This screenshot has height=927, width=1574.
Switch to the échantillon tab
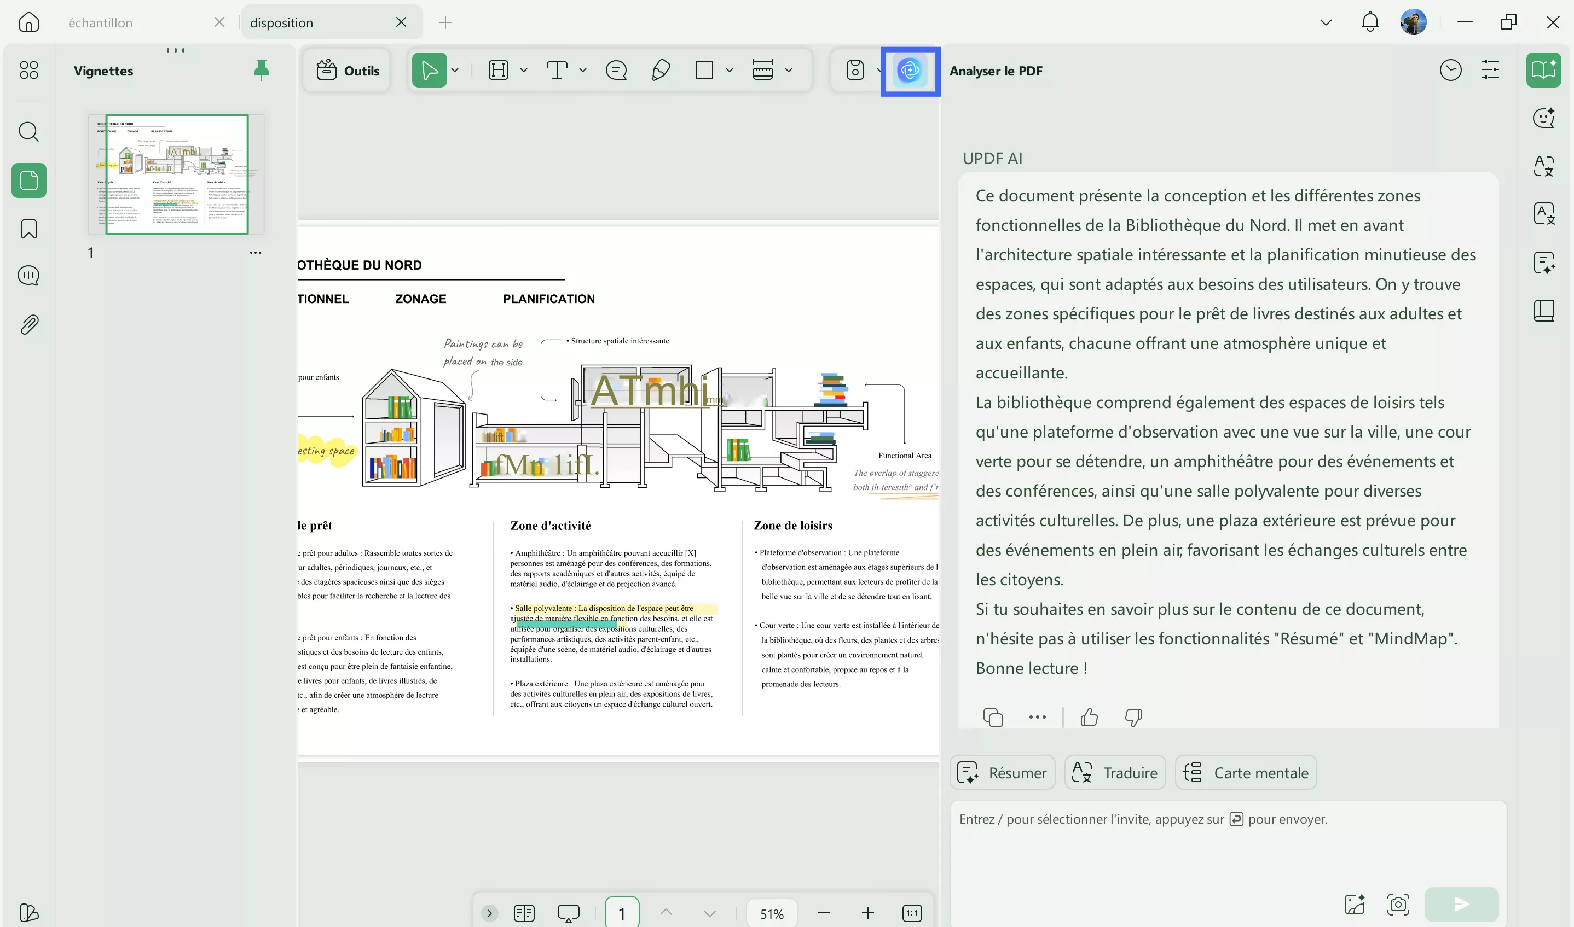coord(101,22)
